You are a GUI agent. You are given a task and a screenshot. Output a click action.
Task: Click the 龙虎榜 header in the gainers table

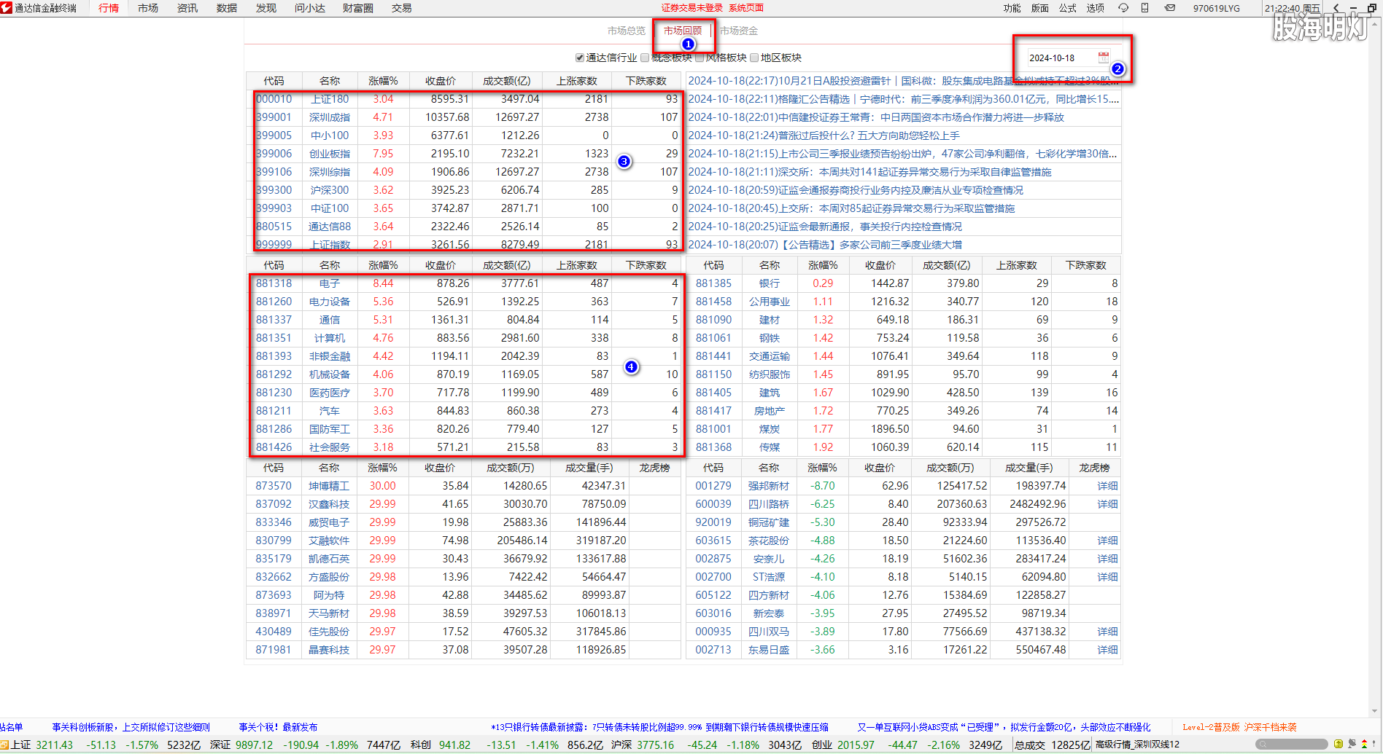[654, 468]
